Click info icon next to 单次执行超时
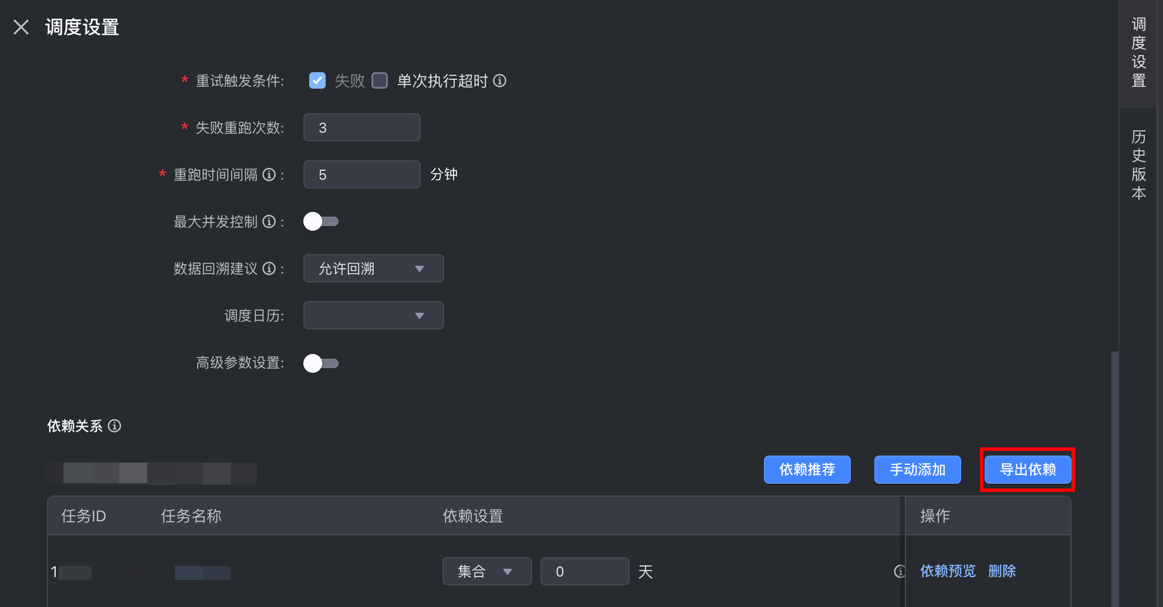Viewport: 1163px width, 607px height. coord(499,80)
